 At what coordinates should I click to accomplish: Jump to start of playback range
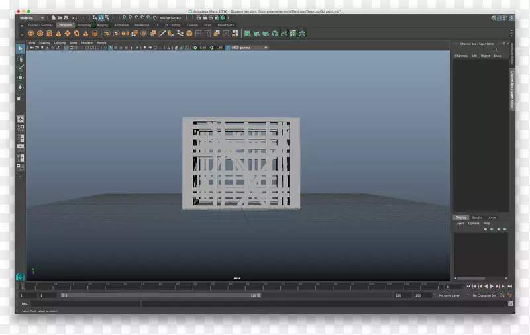[x=468, y=286]
